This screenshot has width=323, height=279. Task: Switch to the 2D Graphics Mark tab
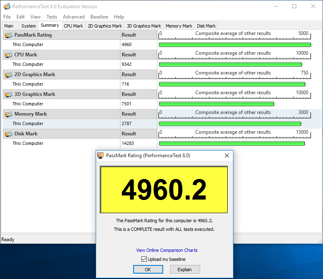point(105,26)
